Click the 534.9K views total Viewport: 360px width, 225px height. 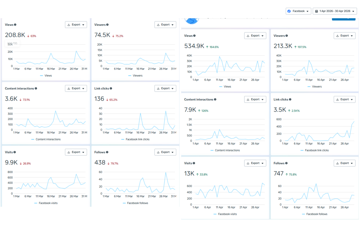pos(194,46)
